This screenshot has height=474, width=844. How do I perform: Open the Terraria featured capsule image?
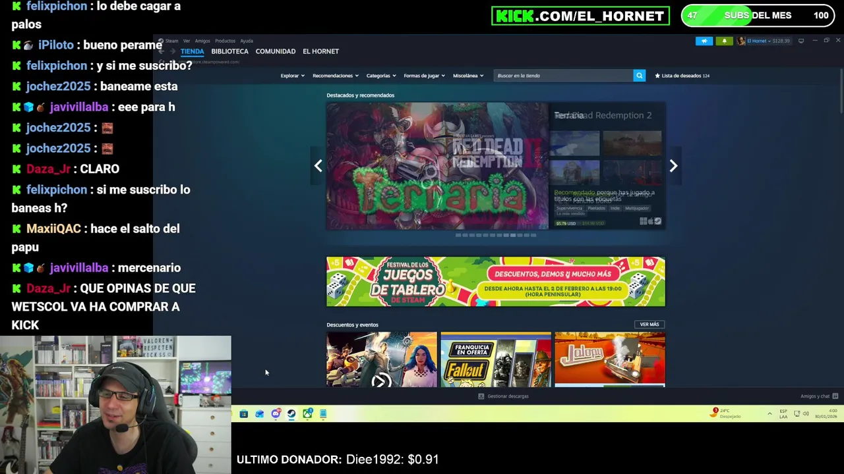[x=437, y=166]
